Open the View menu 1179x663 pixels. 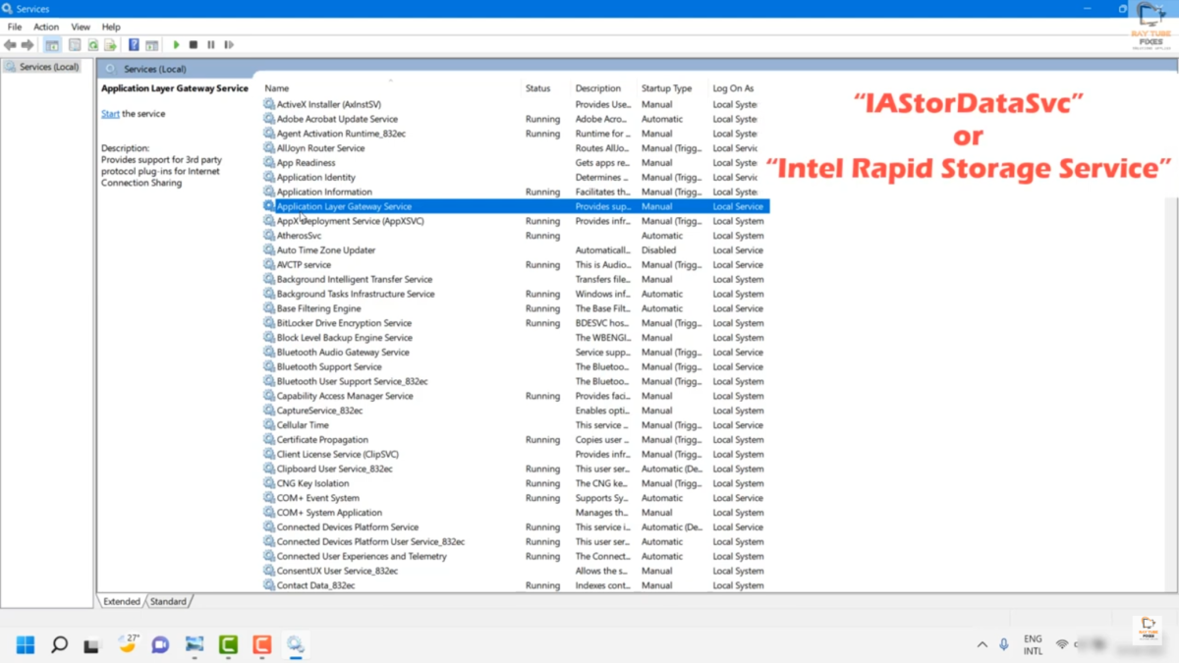(81, 27)
